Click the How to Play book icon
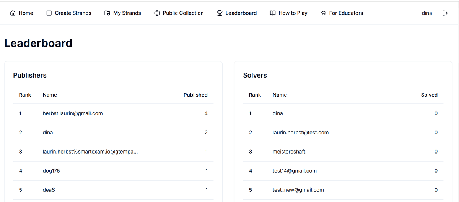The image size is (459, 202). [x=273, y=13]
